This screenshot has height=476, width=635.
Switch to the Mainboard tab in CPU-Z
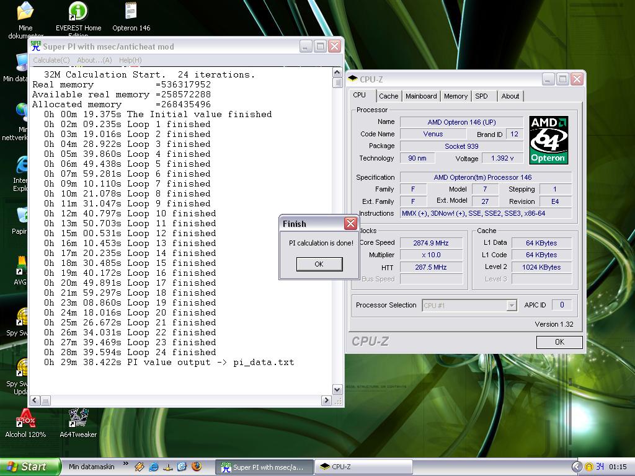tap(421, 96)
